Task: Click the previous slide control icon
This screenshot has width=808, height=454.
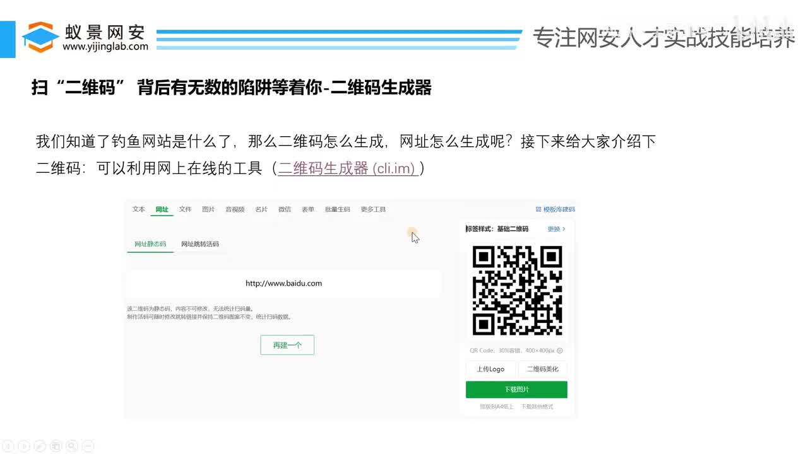Action: tap(6, 446)
